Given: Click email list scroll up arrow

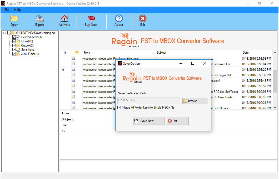Looking at the screenshot, I should (x=275, y=52).
